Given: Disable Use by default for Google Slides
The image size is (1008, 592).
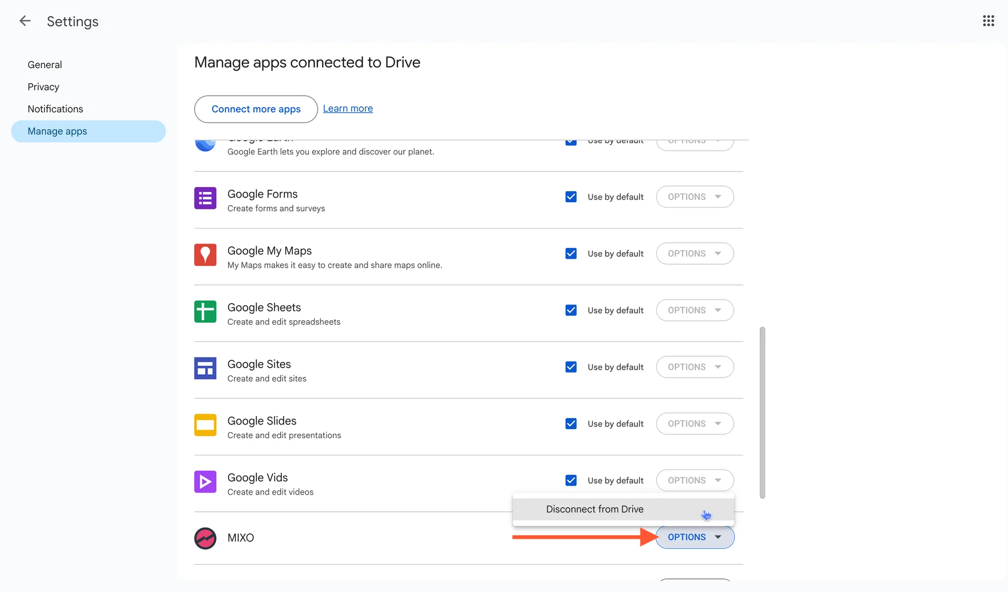Looking at the screenshot, I should click(x=571, y=424).
